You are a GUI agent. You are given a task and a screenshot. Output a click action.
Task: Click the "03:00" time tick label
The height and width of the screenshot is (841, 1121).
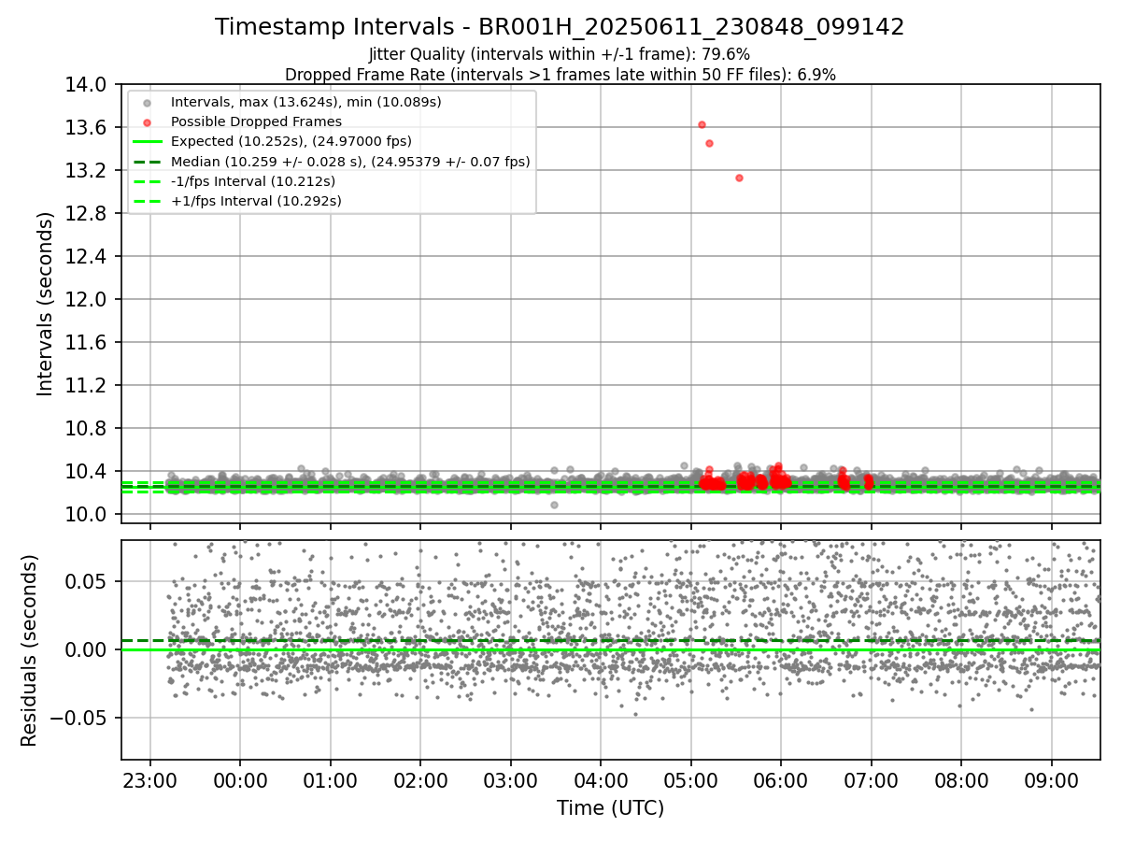510,780
